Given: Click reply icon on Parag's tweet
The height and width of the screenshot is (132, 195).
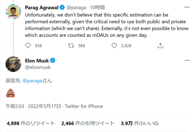Looking at the screenshot, I should pyautogui.click(x=28, y=46).
